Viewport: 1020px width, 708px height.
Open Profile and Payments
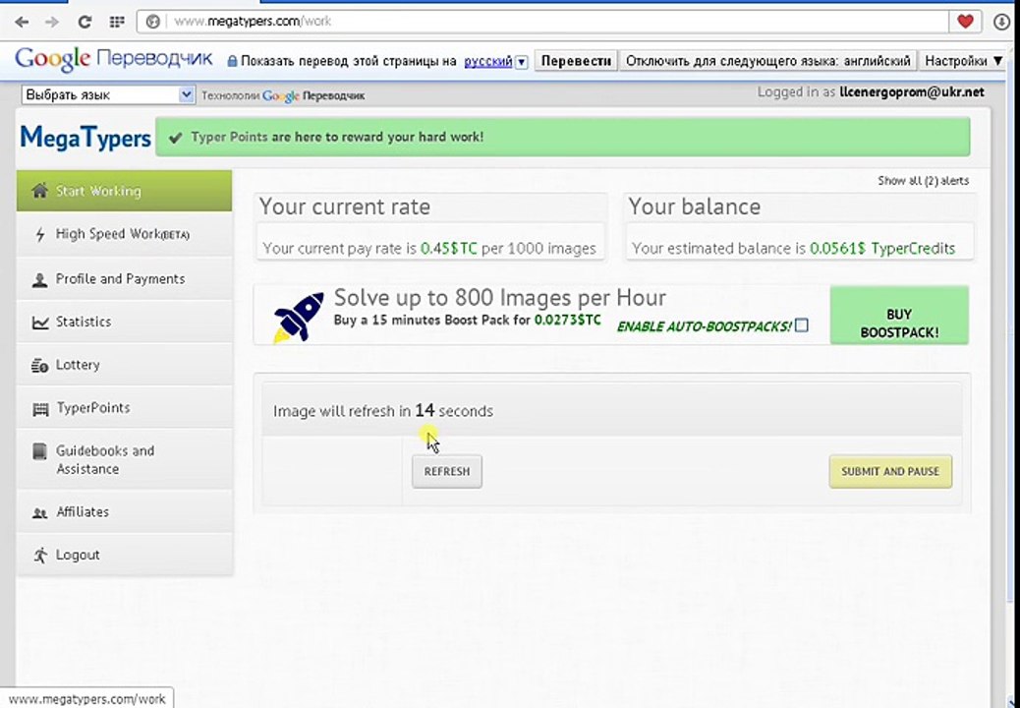point(124,278)
